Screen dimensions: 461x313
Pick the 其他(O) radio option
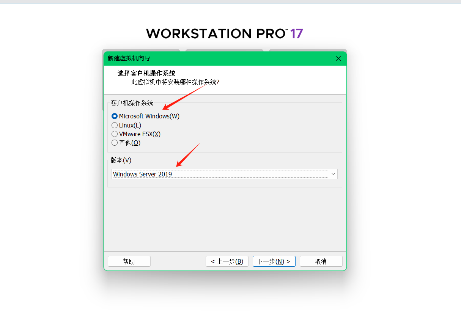pyautogui.click(x=115, y=143)
